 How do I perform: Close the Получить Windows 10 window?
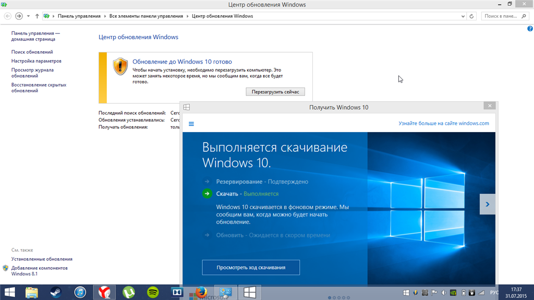(x=490, y=106)
